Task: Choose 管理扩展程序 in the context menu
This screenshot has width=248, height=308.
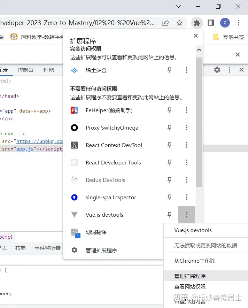Action: click(206, 276)
